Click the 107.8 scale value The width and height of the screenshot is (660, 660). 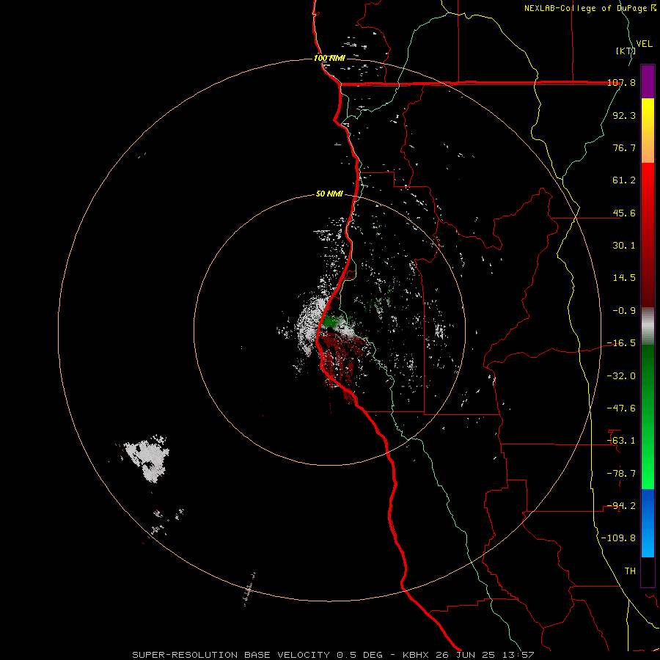click(621, 82)
